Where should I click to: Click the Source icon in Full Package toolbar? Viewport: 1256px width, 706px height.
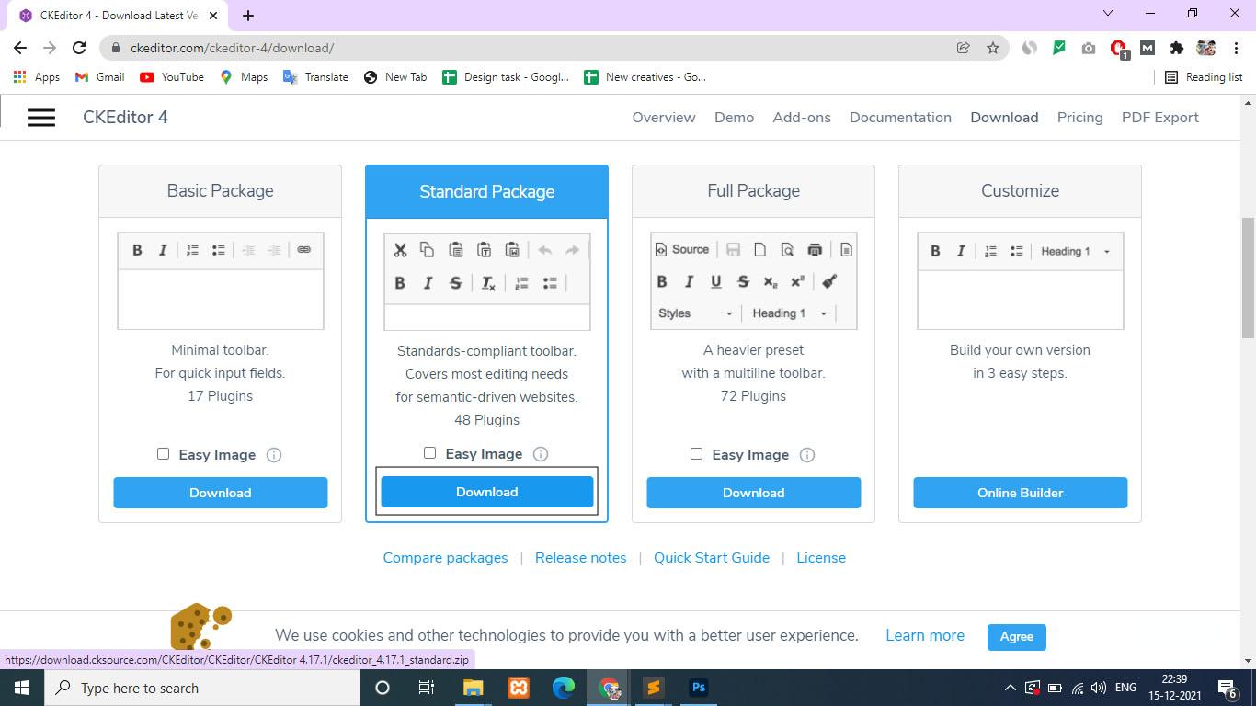click(680, 249)
